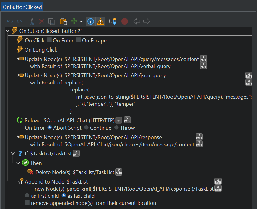Click the XPath icon next to $TaskList/TaskList in If
This screenshot has width=257, height=209.
[x=76, y=154]
